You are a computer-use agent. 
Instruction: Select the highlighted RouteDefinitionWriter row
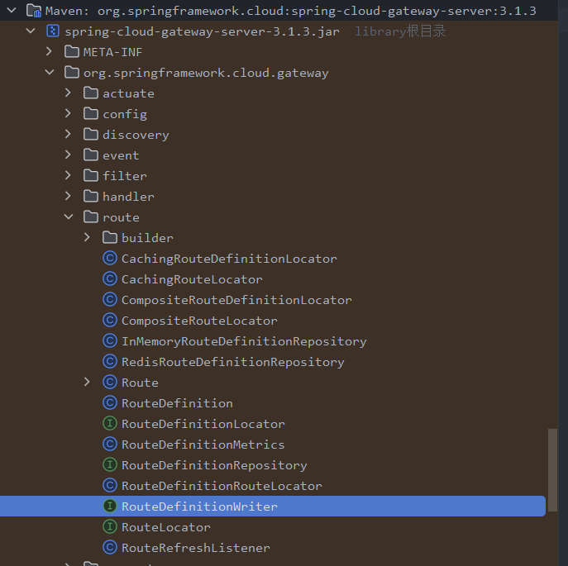[272, 506]
